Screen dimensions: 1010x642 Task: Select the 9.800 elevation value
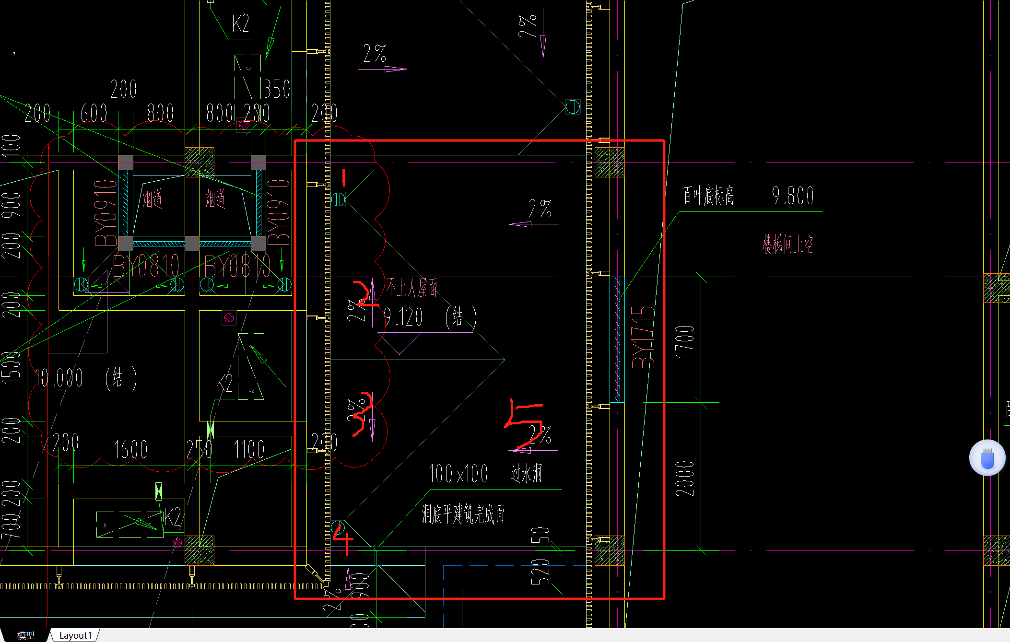click(x=793, y=196)
